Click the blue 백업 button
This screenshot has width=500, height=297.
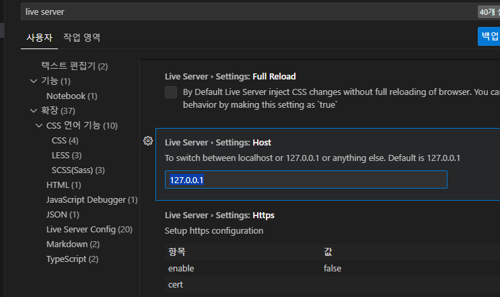489,36
